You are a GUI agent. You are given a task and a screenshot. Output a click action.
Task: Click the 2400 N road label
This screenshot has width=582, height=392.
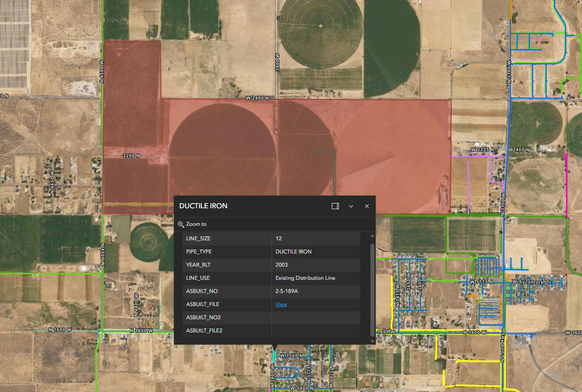coord(521,150)
